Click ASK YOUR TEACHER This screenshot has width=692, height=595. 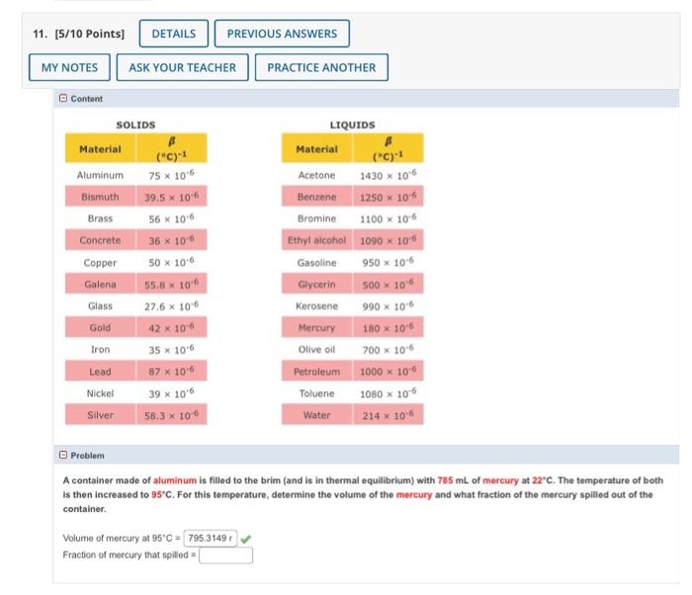point(182,67)
